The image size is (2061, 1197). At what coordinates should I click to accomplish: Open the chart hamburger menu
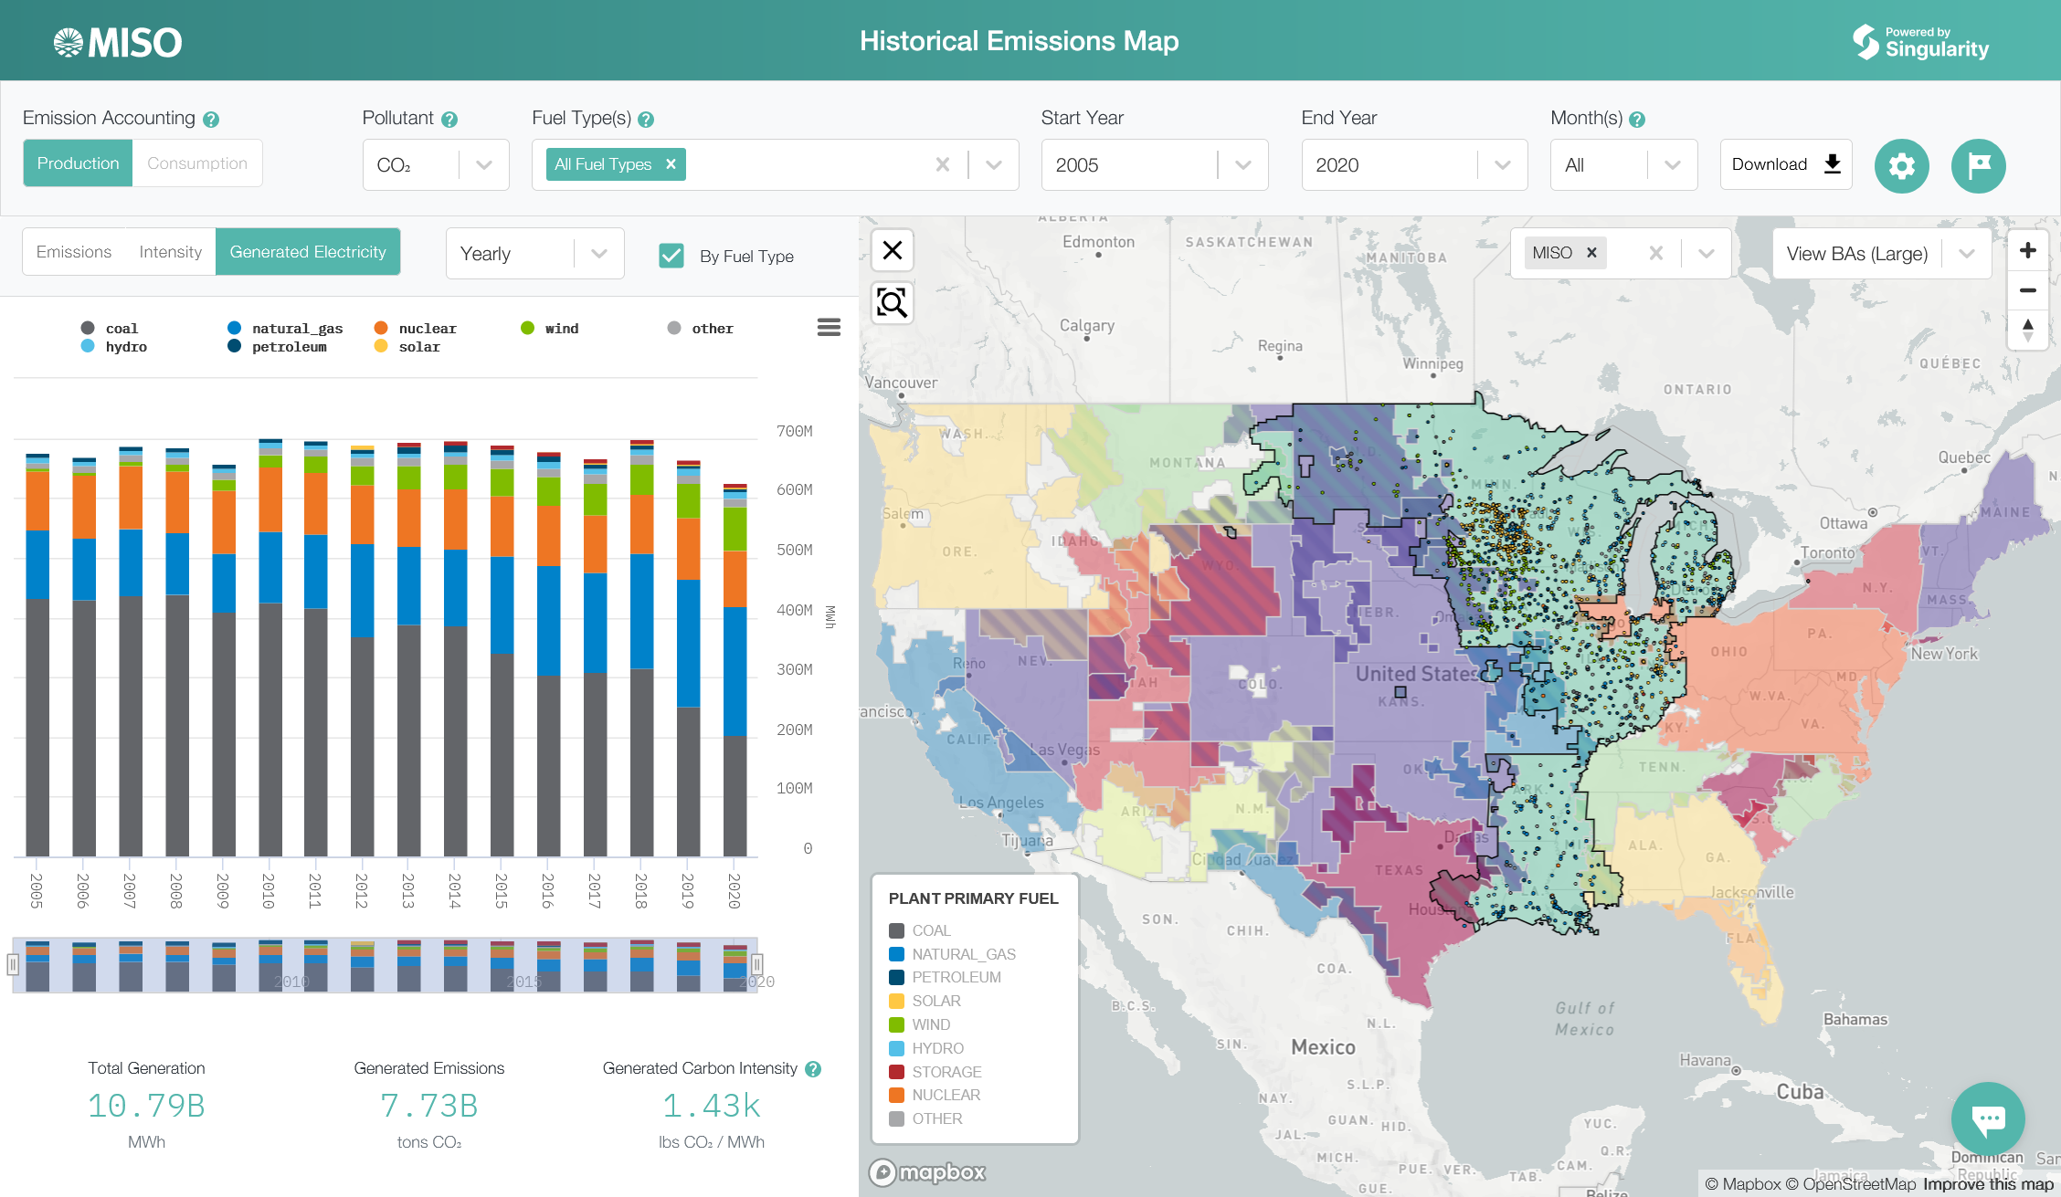pos(828,327)
